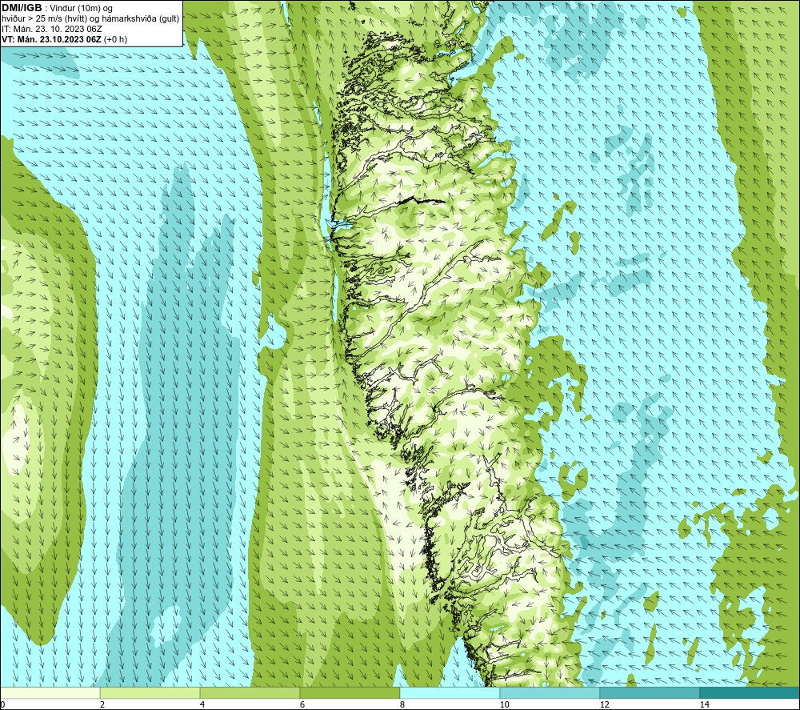Screen dimensions: 800x710
Task: Click the legend label "2"
Action: click(102, 705)
